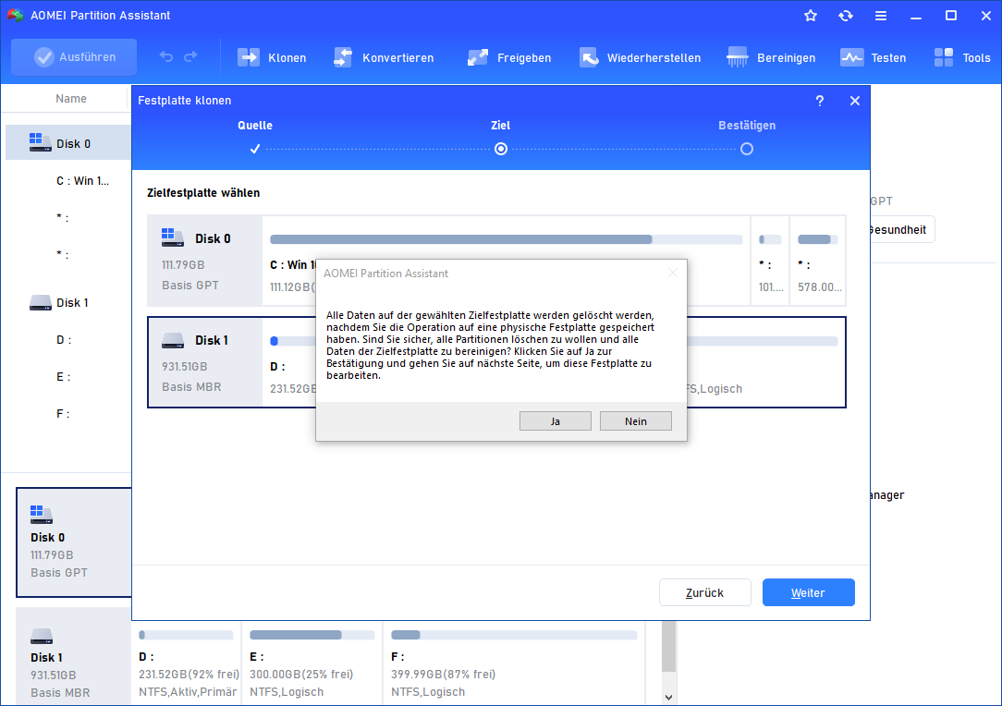Click Weiter in the clone wizard
This screenshot has width=1002, height=706.
click(809, 592)
